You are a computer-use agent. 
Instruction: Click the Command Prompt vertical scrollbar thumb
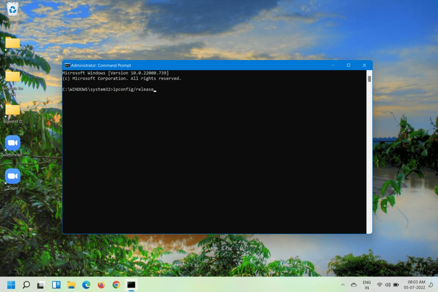[369, 79]
